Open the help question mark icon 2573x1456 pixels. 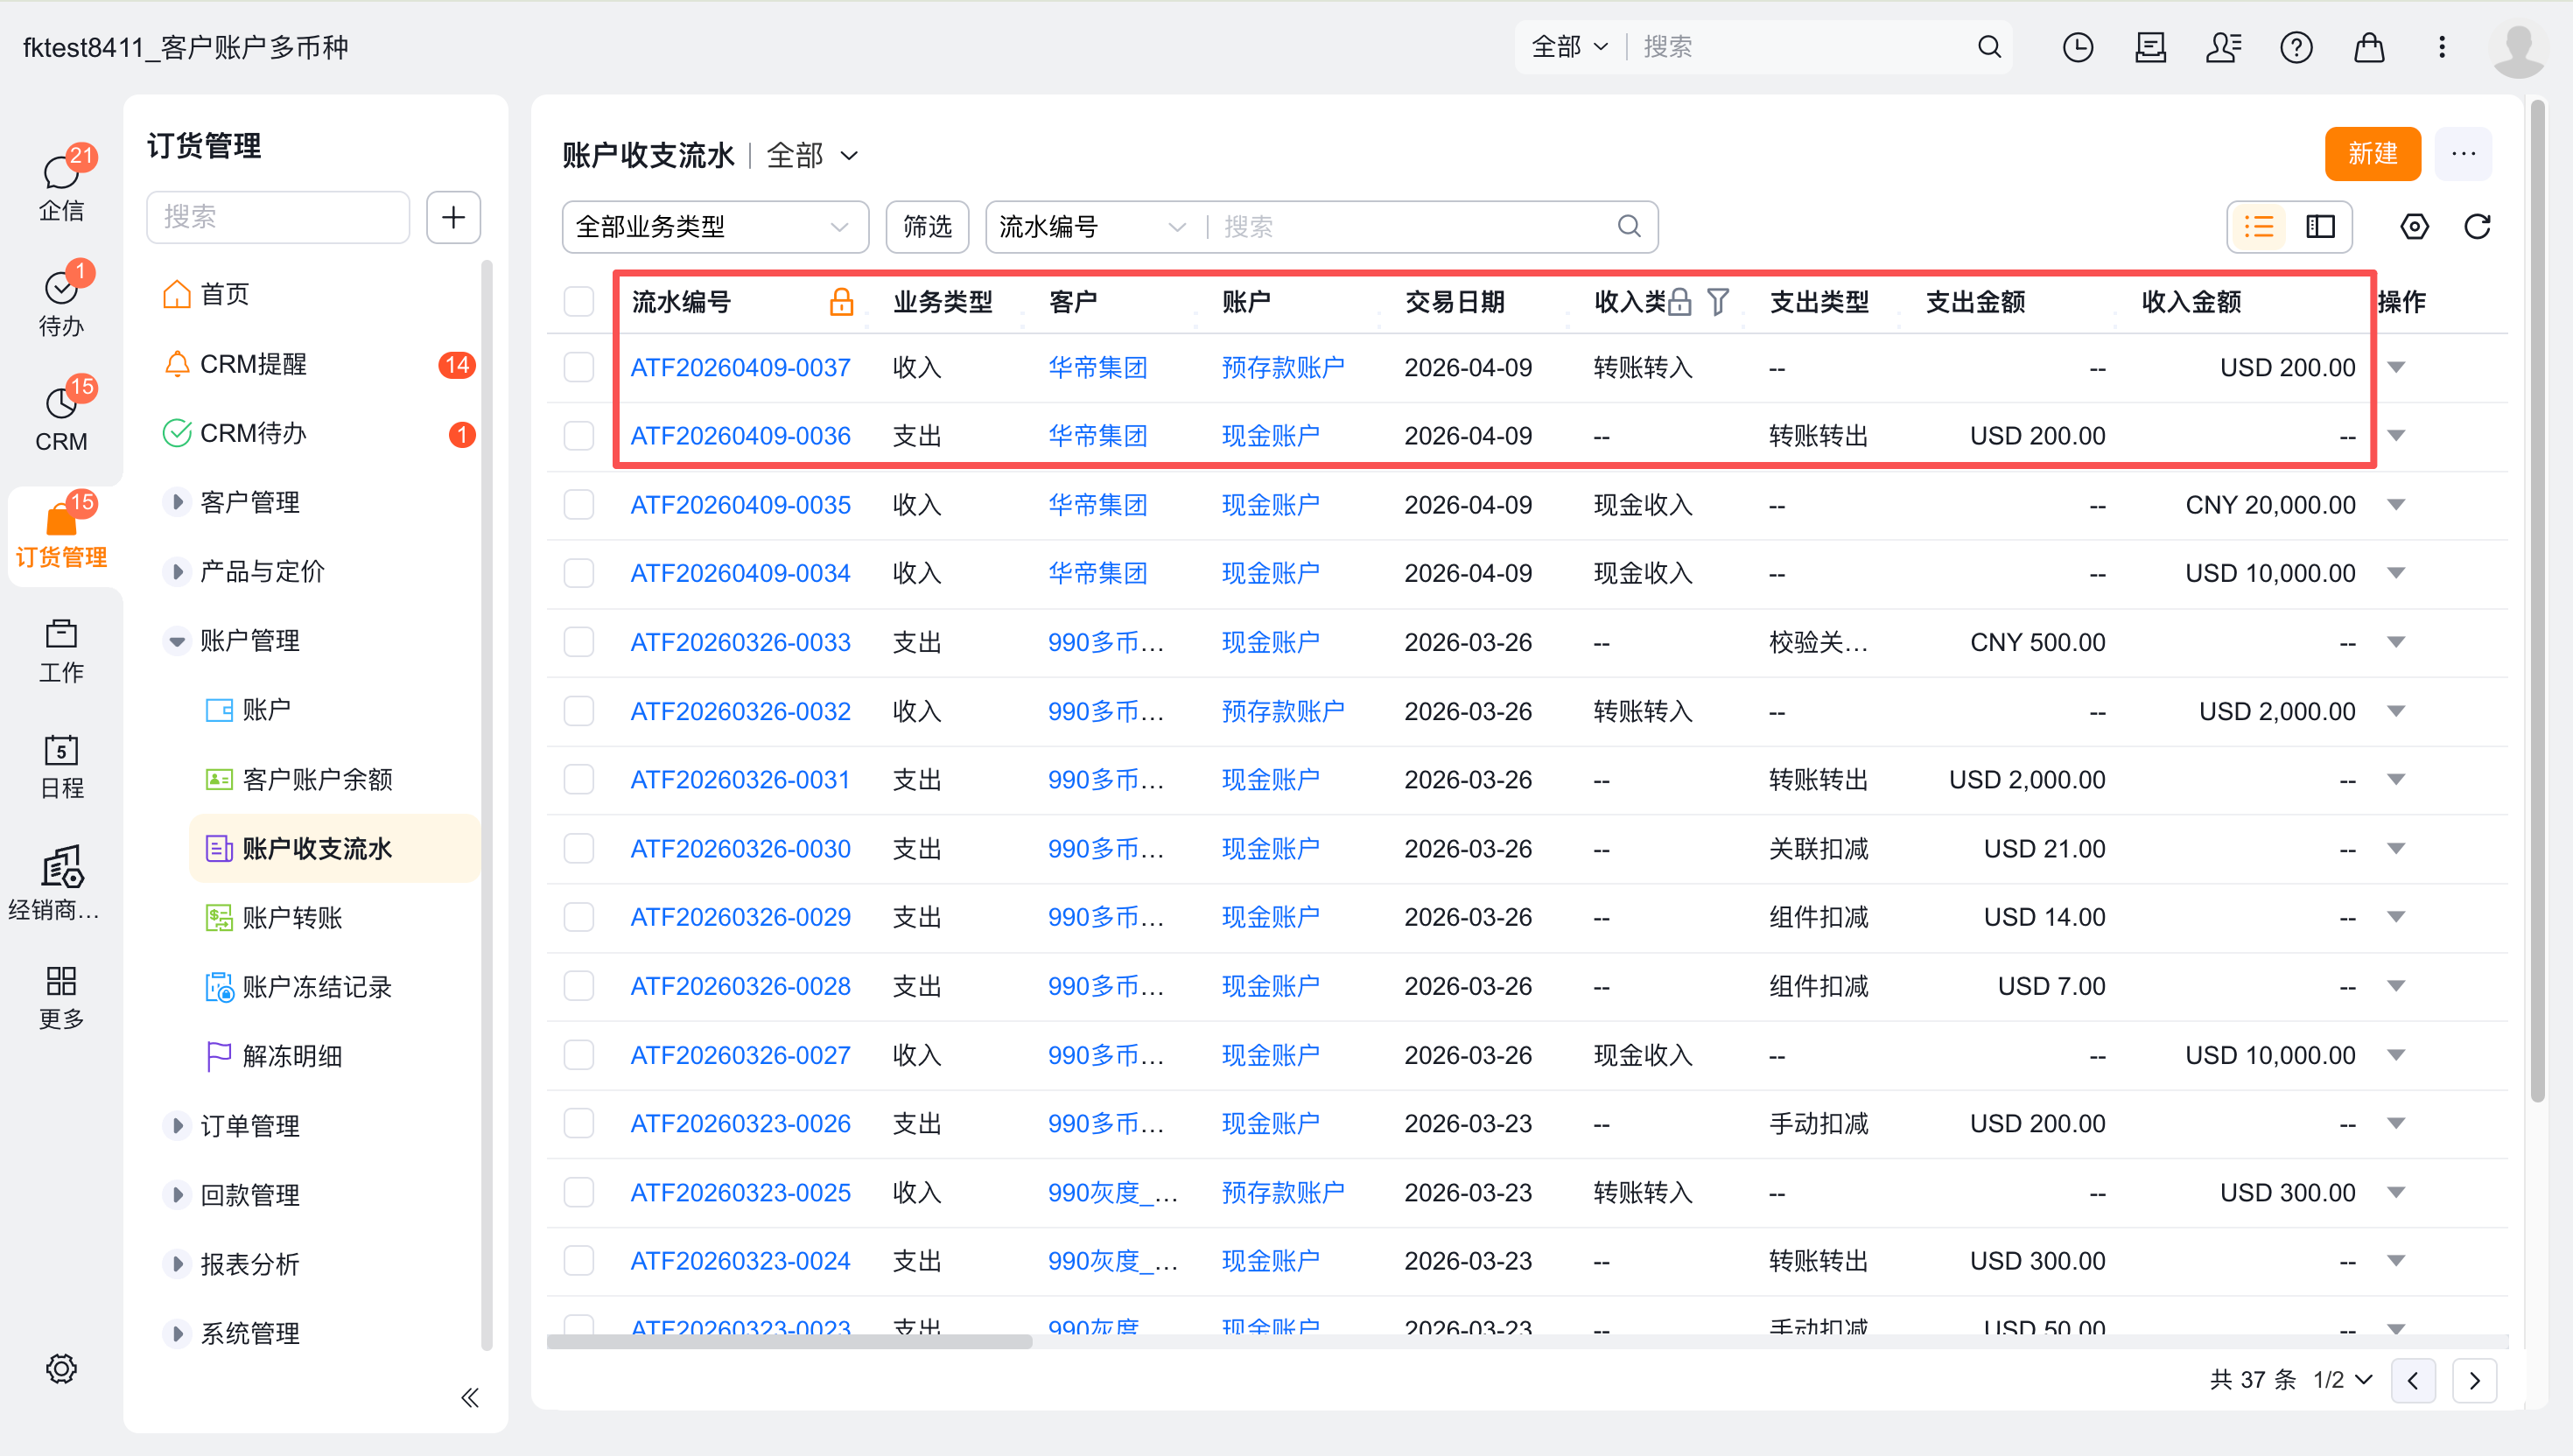[2296, 47]
